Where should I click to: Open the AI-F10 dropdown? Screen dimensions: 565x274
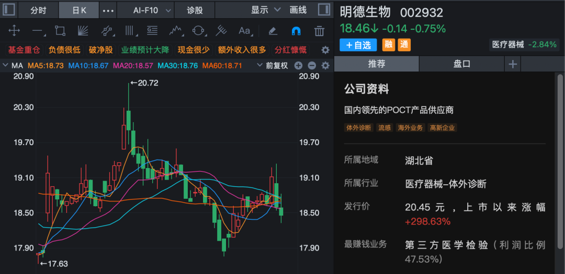click(152, 10)
